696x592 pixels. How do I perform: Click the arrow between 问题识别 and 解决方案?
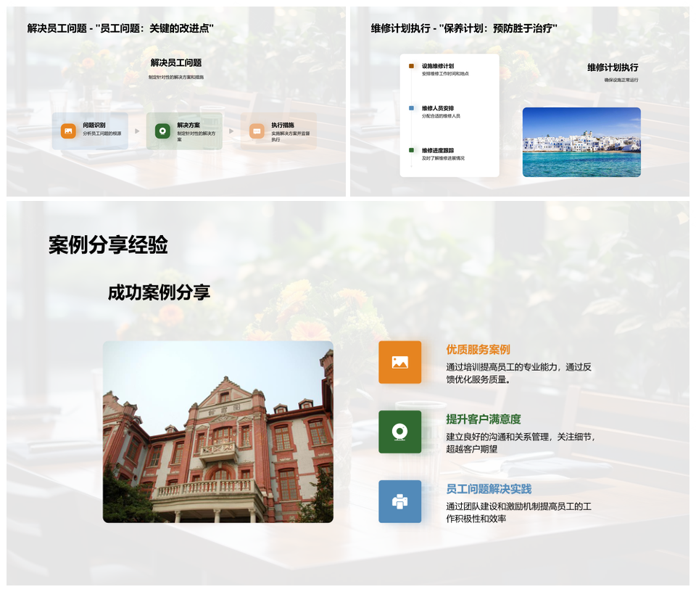click(137, 131)
